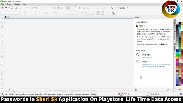Open the File menu
The image size is (183, 103).
[x=3, y=4]
